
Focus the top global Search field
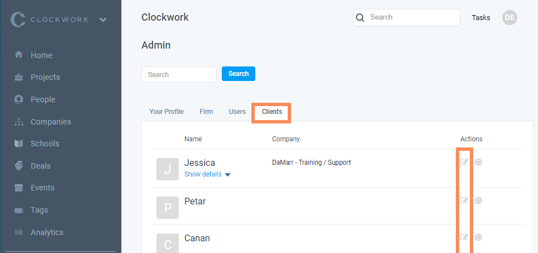pos(407,17)
